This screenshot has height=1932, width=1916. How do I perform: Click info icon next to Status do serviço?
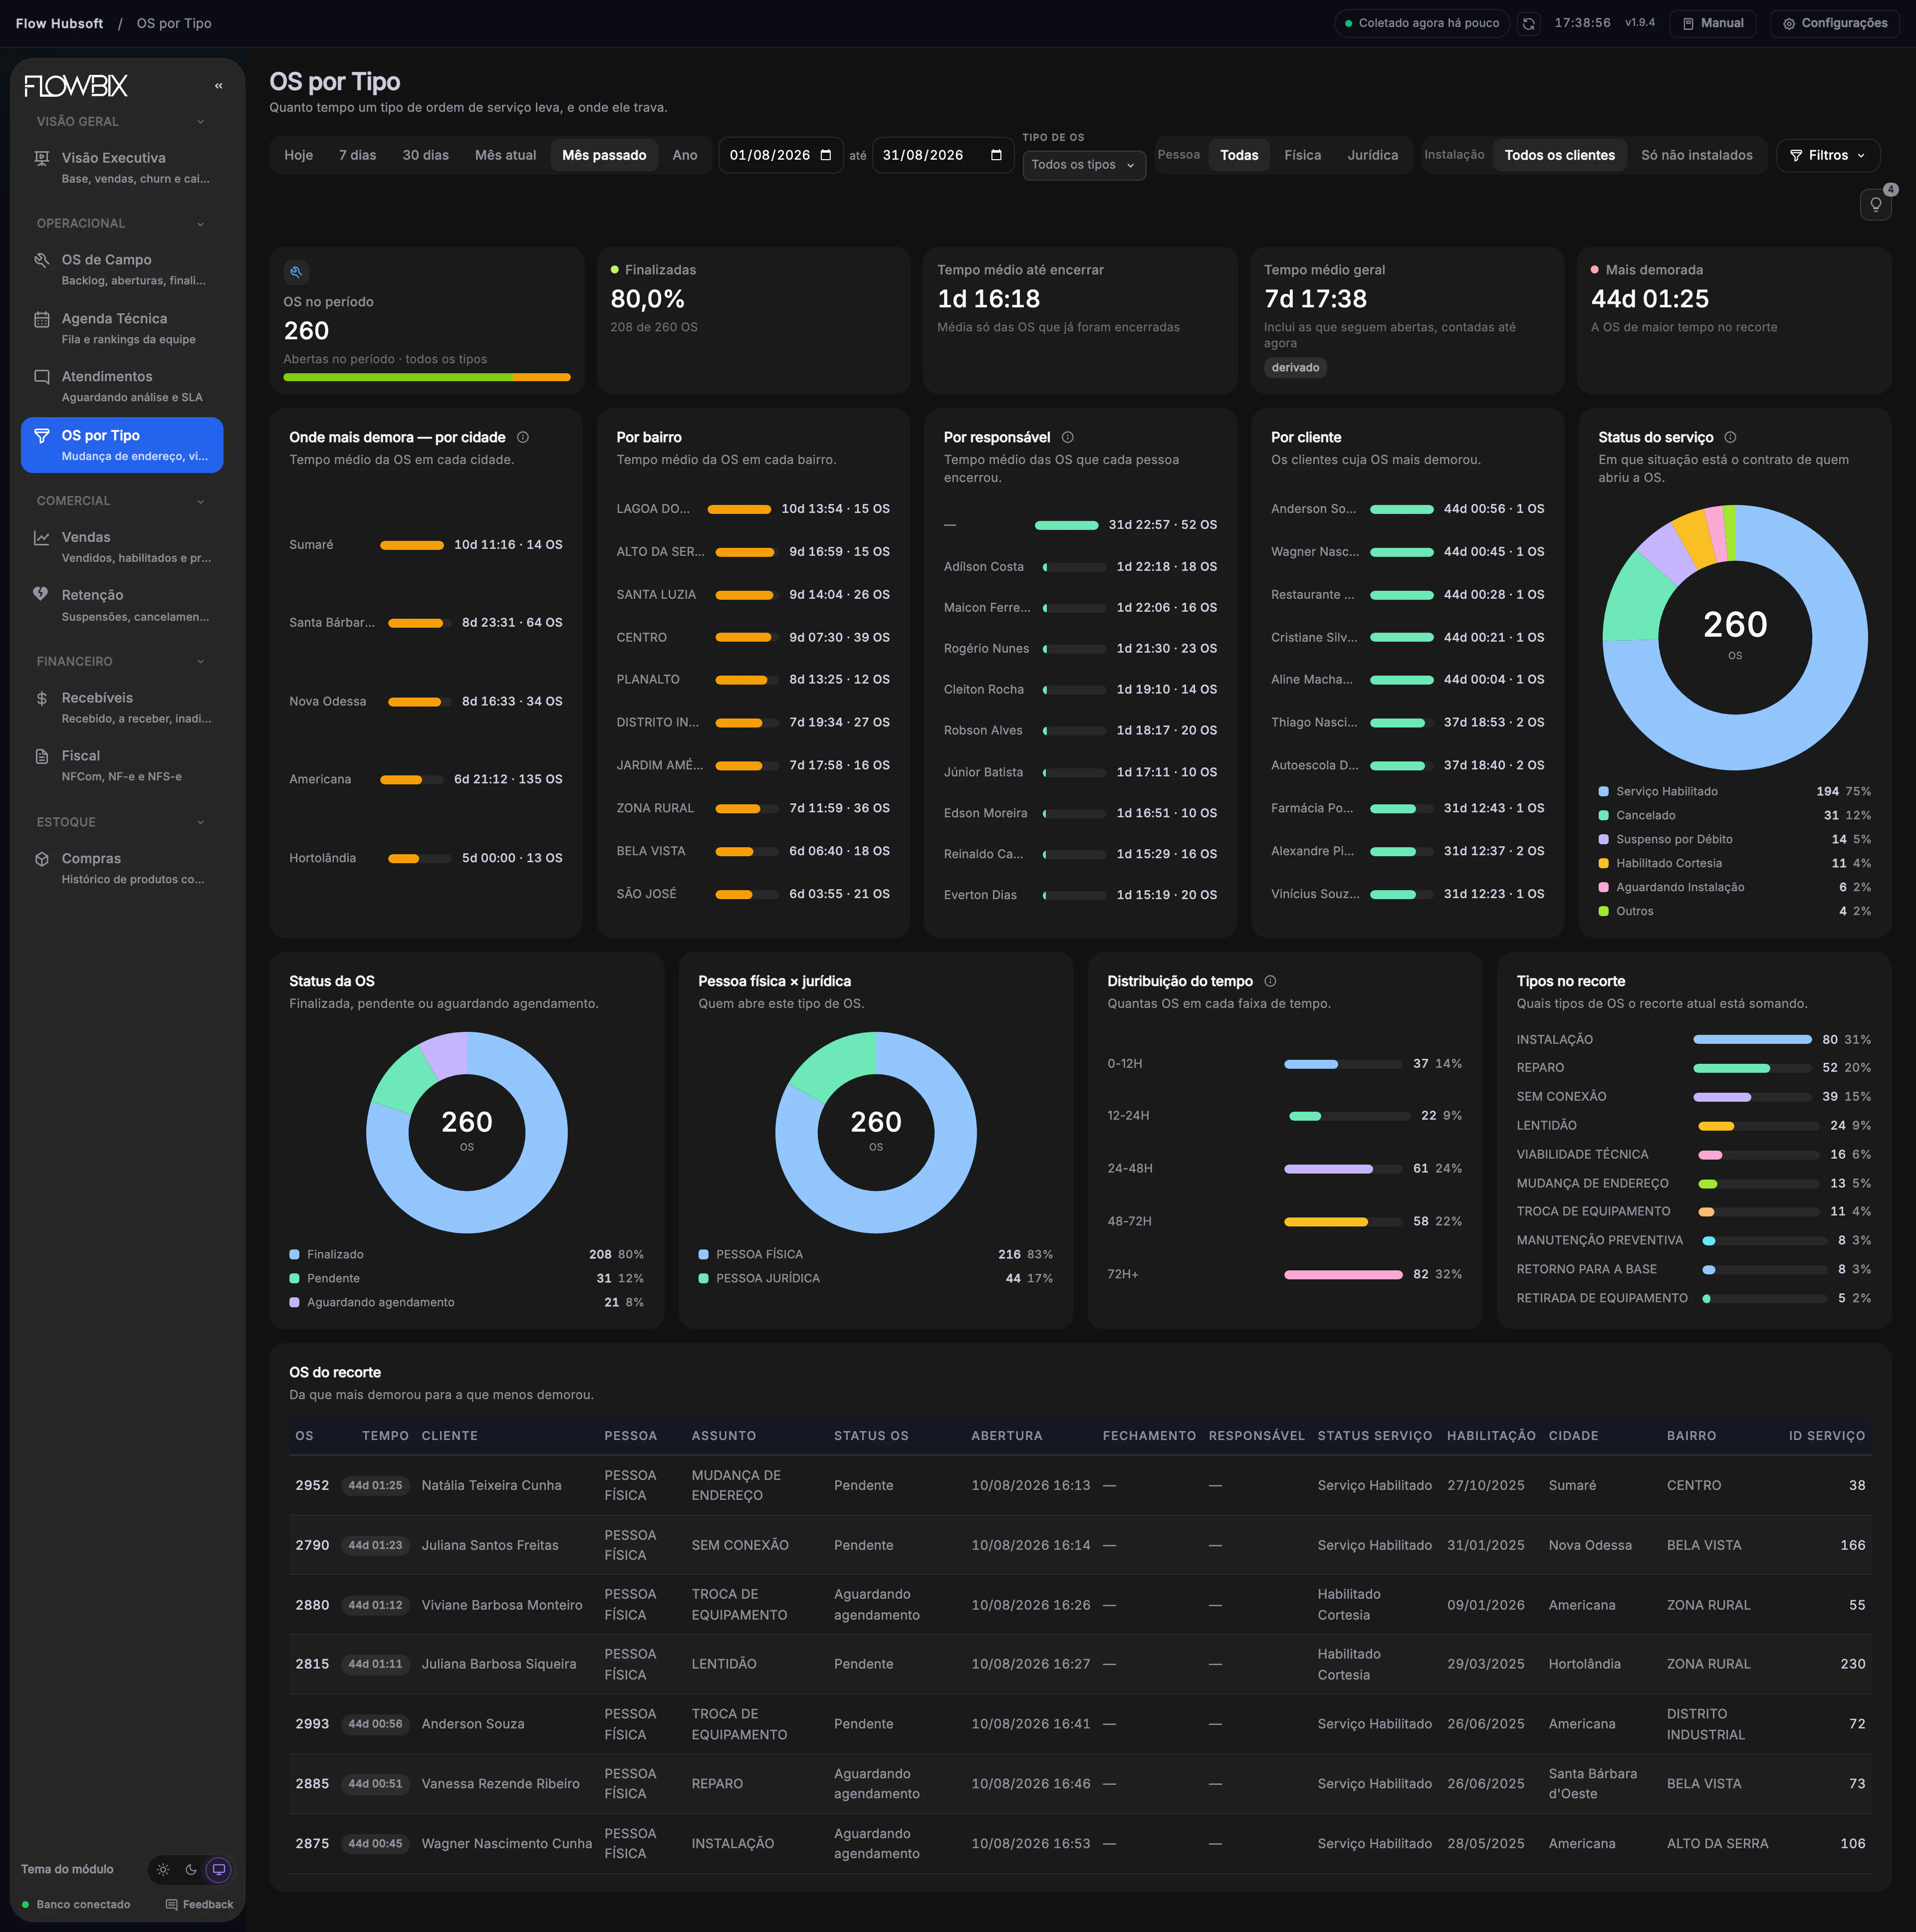(1730, 437)
